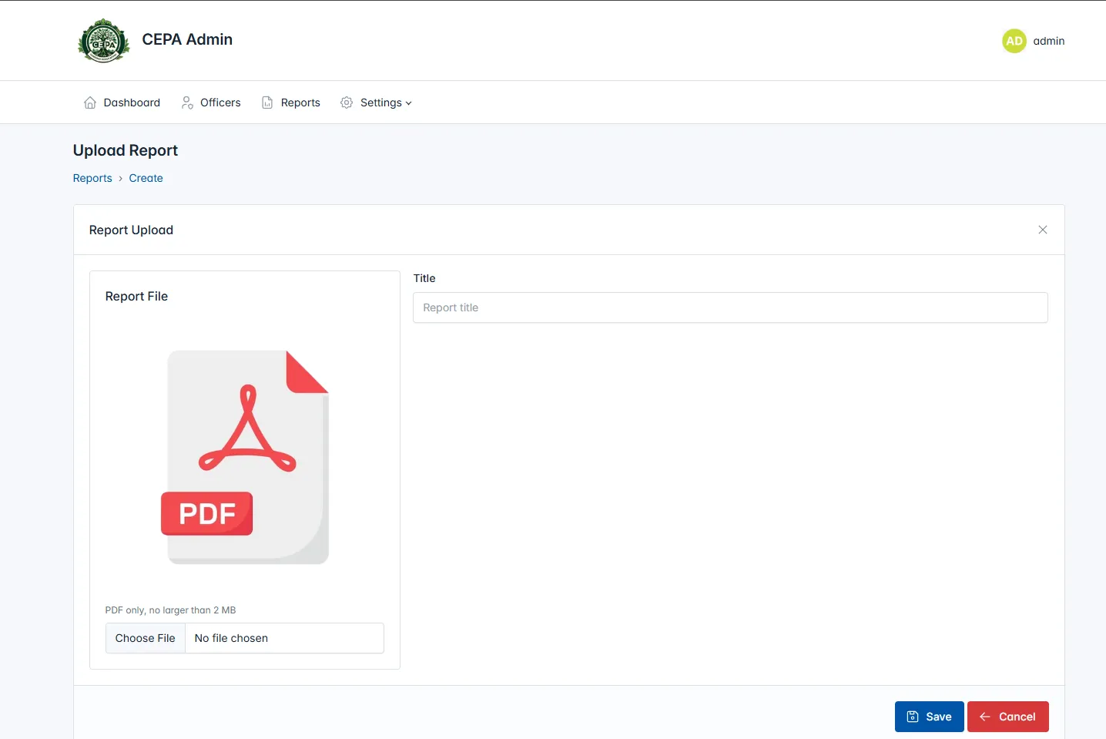Click the Officers people icon
The image size is (1106, 739).
(187, 102)
